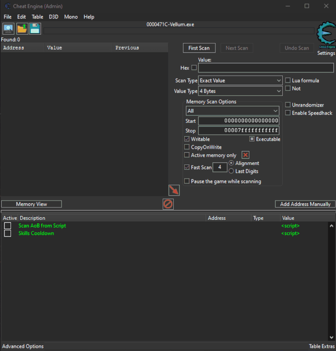Open the Value Type 4 Bytes dropdown
The height and width of the screenshot is (351, 336).
click(x=240, y=91)
